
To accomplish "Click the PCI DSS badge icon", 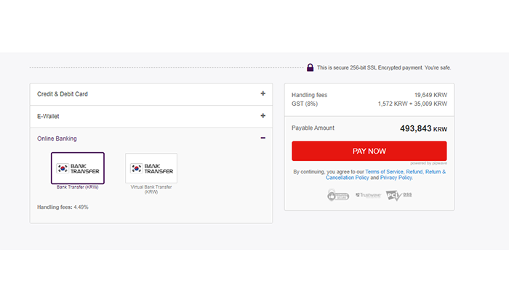I will tap(398, 195).
